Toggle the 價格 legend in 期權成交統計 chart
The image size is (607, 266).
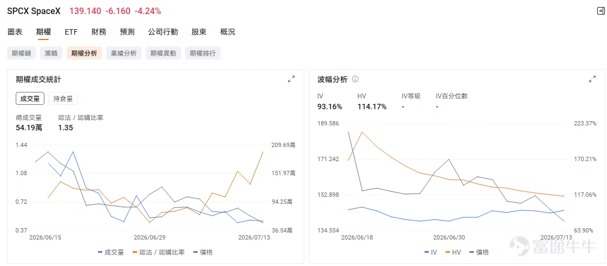coord(203,252)
